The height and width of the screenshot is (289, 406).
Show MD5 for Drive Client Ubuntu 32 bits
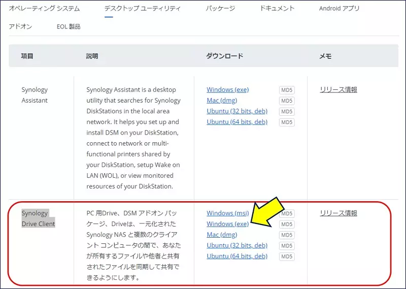pos(287,246)
